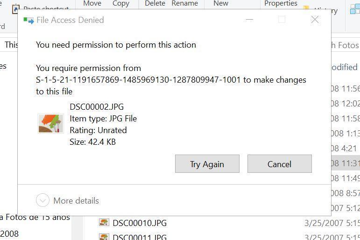Select the 2008 folder in navigation tree
The image size is (360, 240).
pyautogui.click(x=9, y=233)
